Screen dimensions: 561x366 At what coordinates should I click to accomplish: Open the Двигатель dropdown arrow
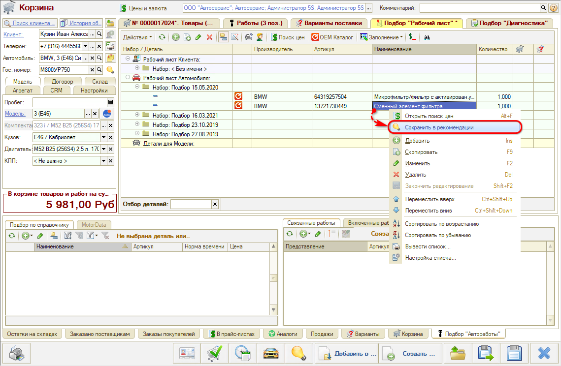[x=103, y=149]
